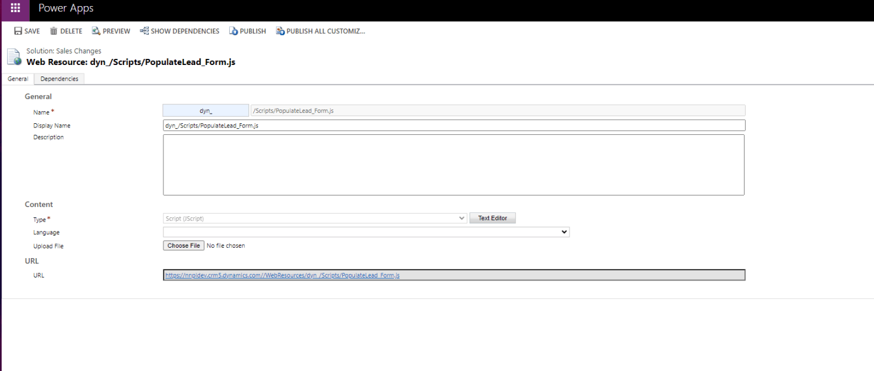Viewport: 874px width, 371px height.
Task: Click the 'Display Name' label
Action: 52,126
